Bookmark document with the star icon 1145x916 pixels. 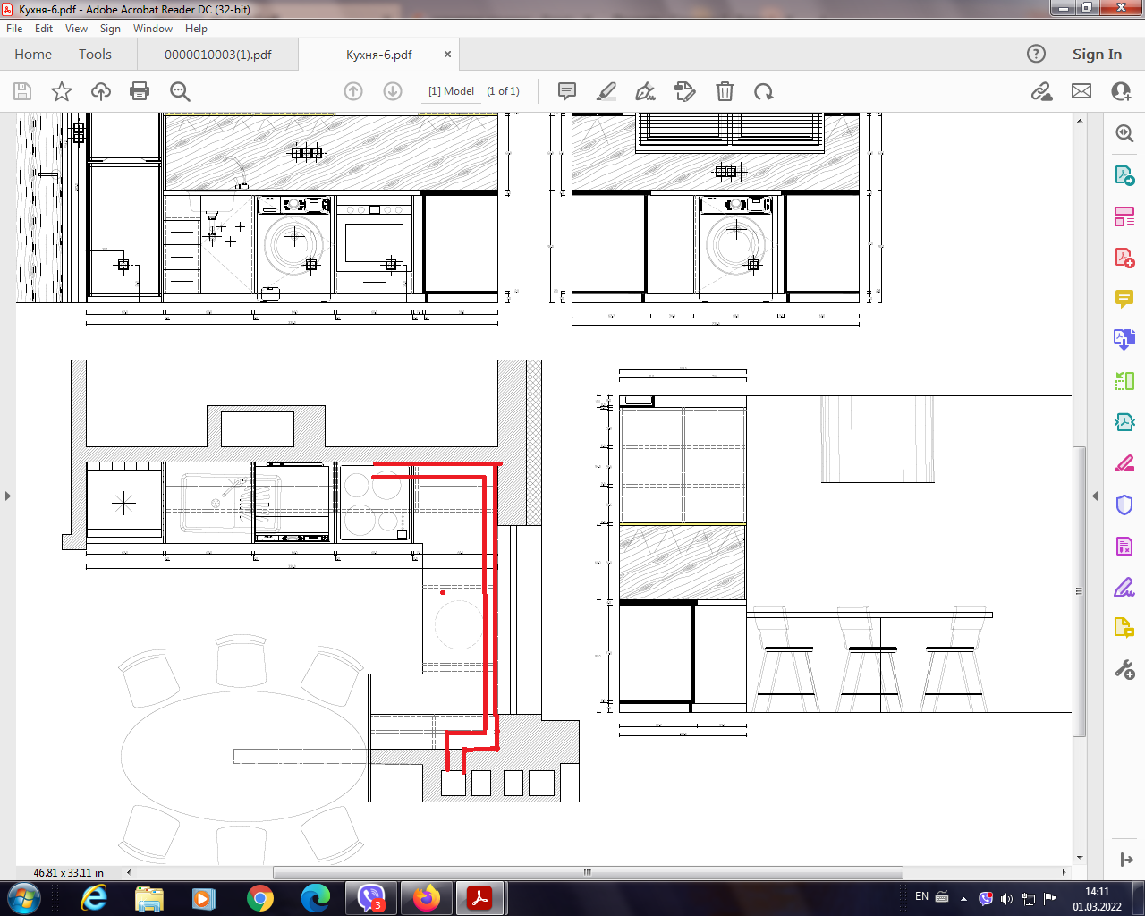[62, 91]
